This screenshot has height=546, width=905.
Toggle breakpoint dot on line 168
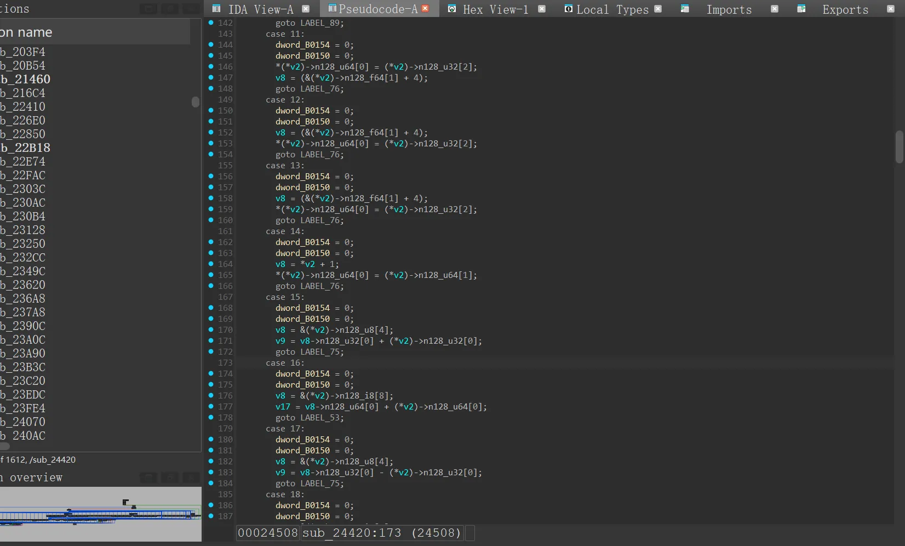211,308
